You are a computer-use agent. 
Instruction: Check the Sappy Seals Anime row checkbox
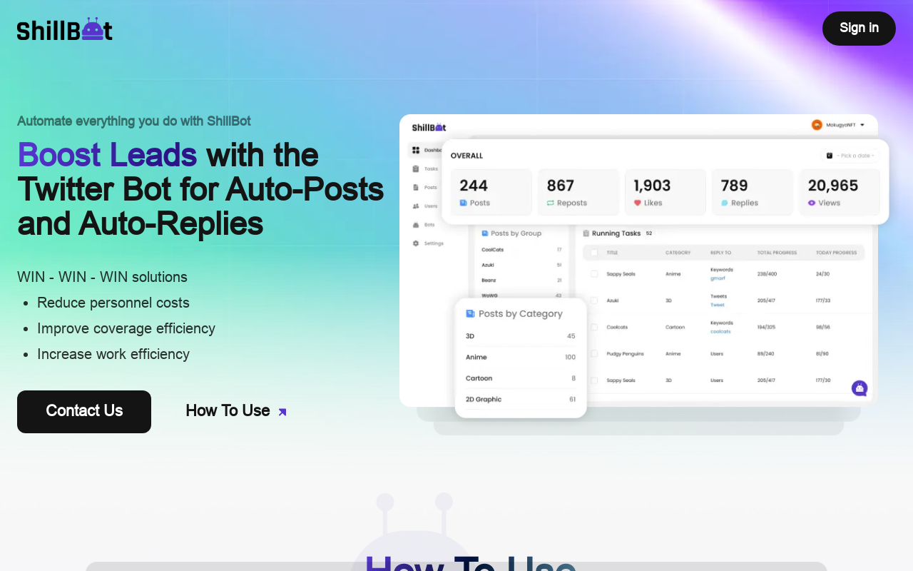point(594,273)
